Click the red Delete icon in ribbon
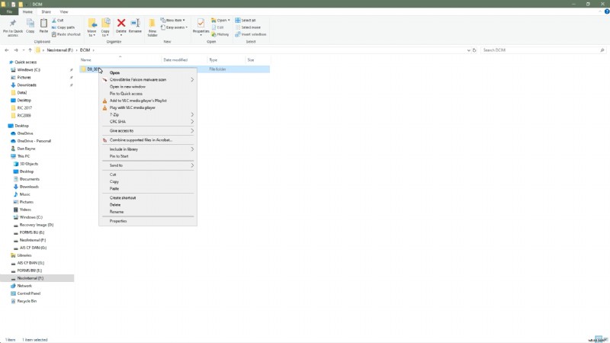 120,26
